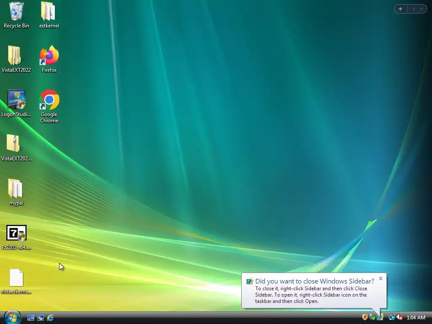This screenshot has height=324, width=432.
Task: Select the LogonStudio installer icon
Action: coord(16,100)
